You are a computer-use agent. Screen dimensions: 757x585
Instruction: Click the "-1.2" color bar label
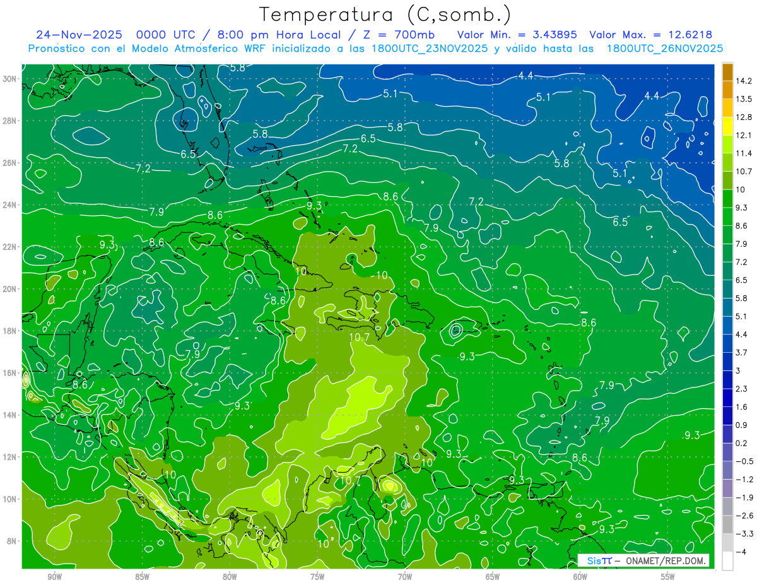click(x=744, y=480)
